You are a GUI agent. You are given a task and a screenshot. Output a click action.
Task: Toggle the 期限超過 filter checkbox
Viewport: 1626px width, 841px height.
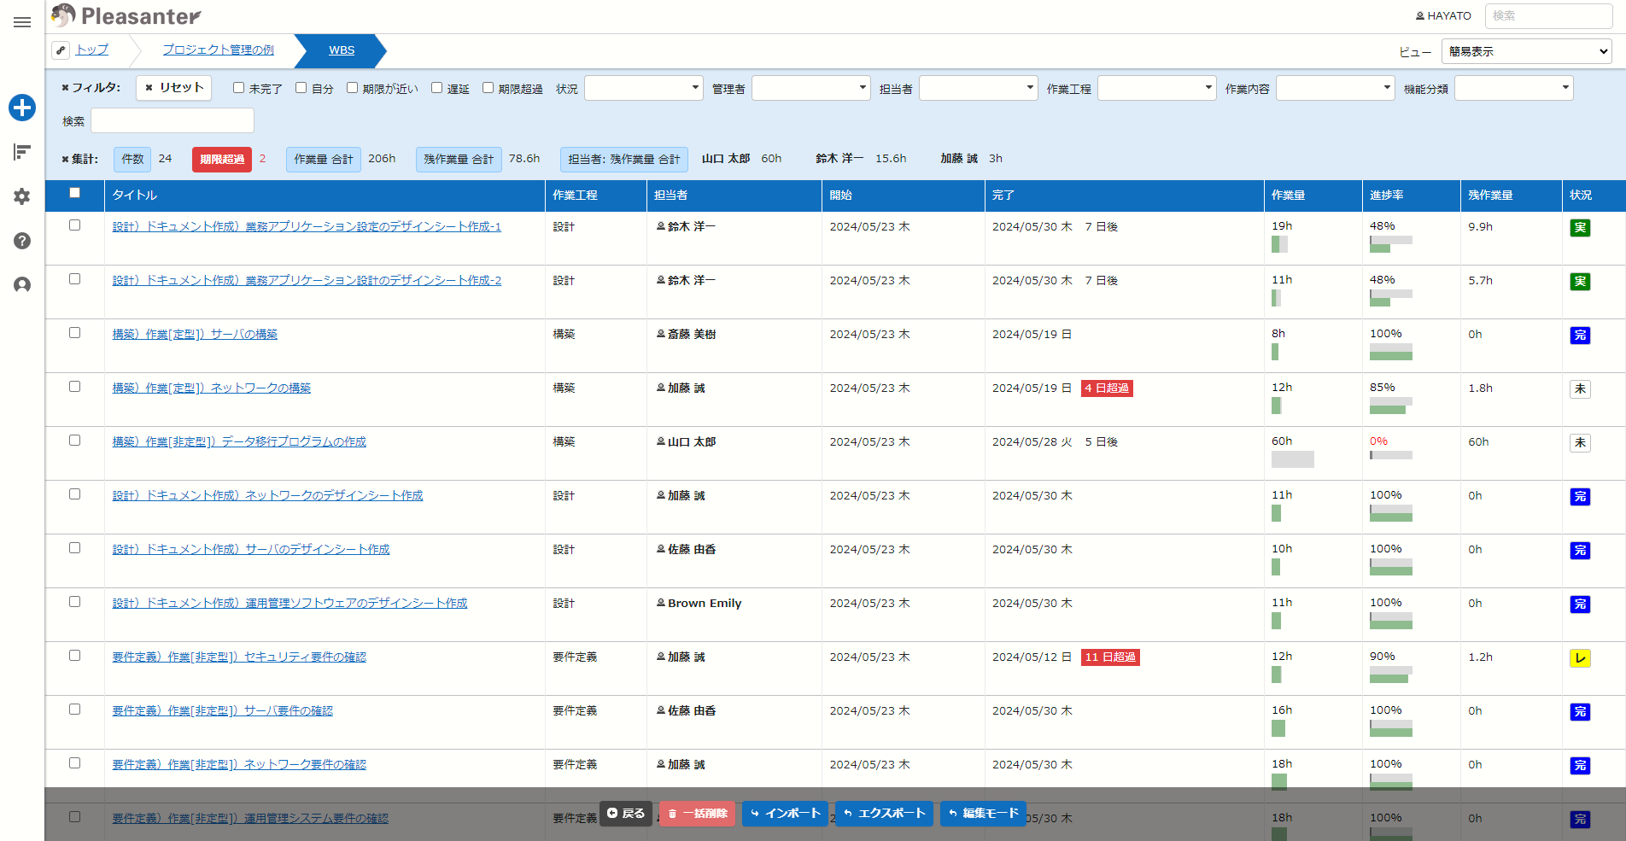pos(488,88)
